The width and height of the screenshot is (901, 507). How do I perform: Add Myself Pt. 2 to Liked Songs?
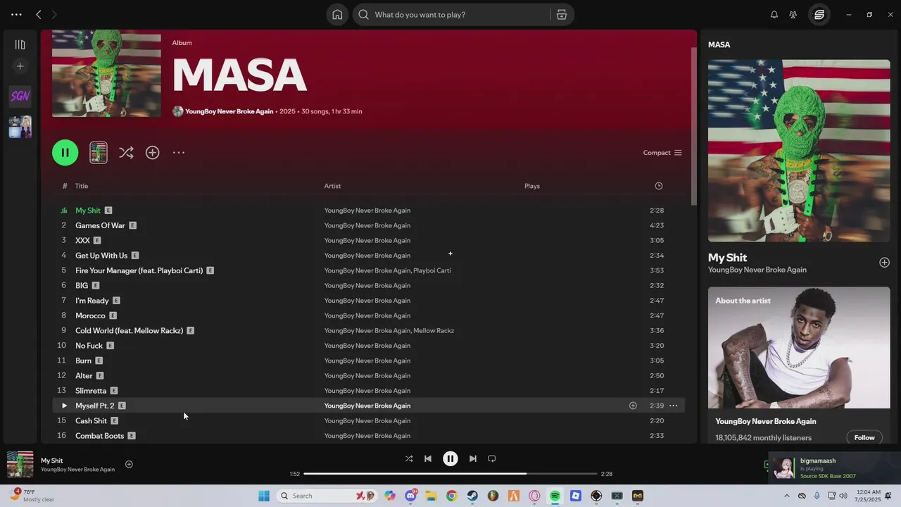pos(633,406)
